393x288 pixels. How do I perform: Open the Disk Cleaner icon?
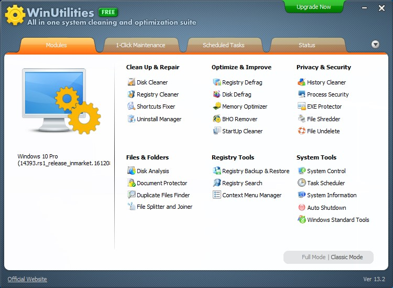click(132, 82)
